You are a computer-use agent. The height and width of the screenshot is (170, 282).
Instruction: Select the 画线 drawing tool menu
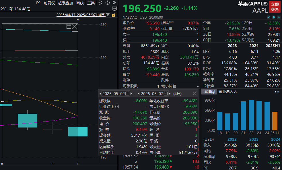(x=80, y=3)
